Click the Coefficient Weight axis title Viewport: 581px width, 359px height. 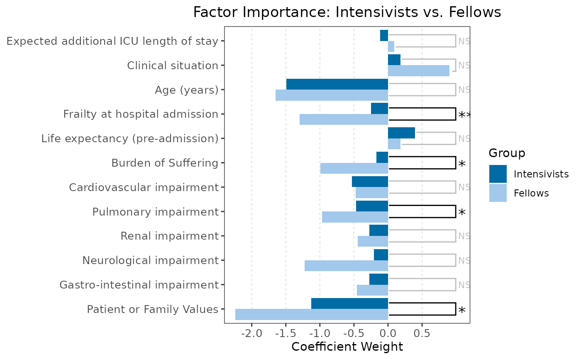[x=347, y=347]
